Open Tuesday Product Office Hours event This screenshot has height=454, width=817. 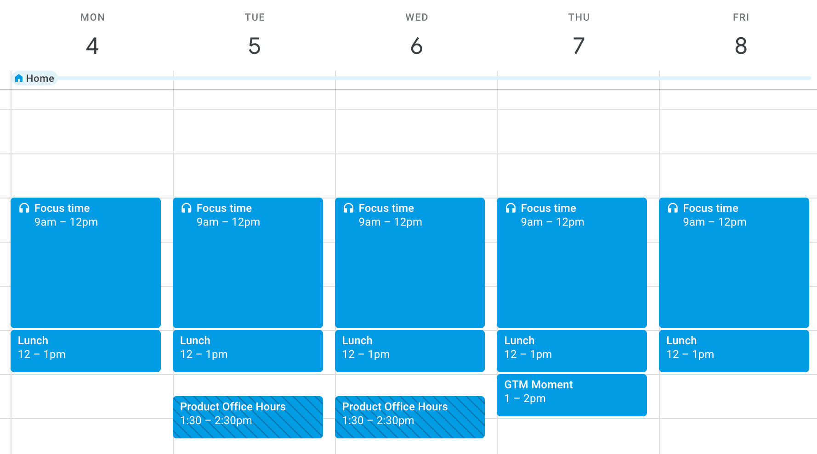248,417
